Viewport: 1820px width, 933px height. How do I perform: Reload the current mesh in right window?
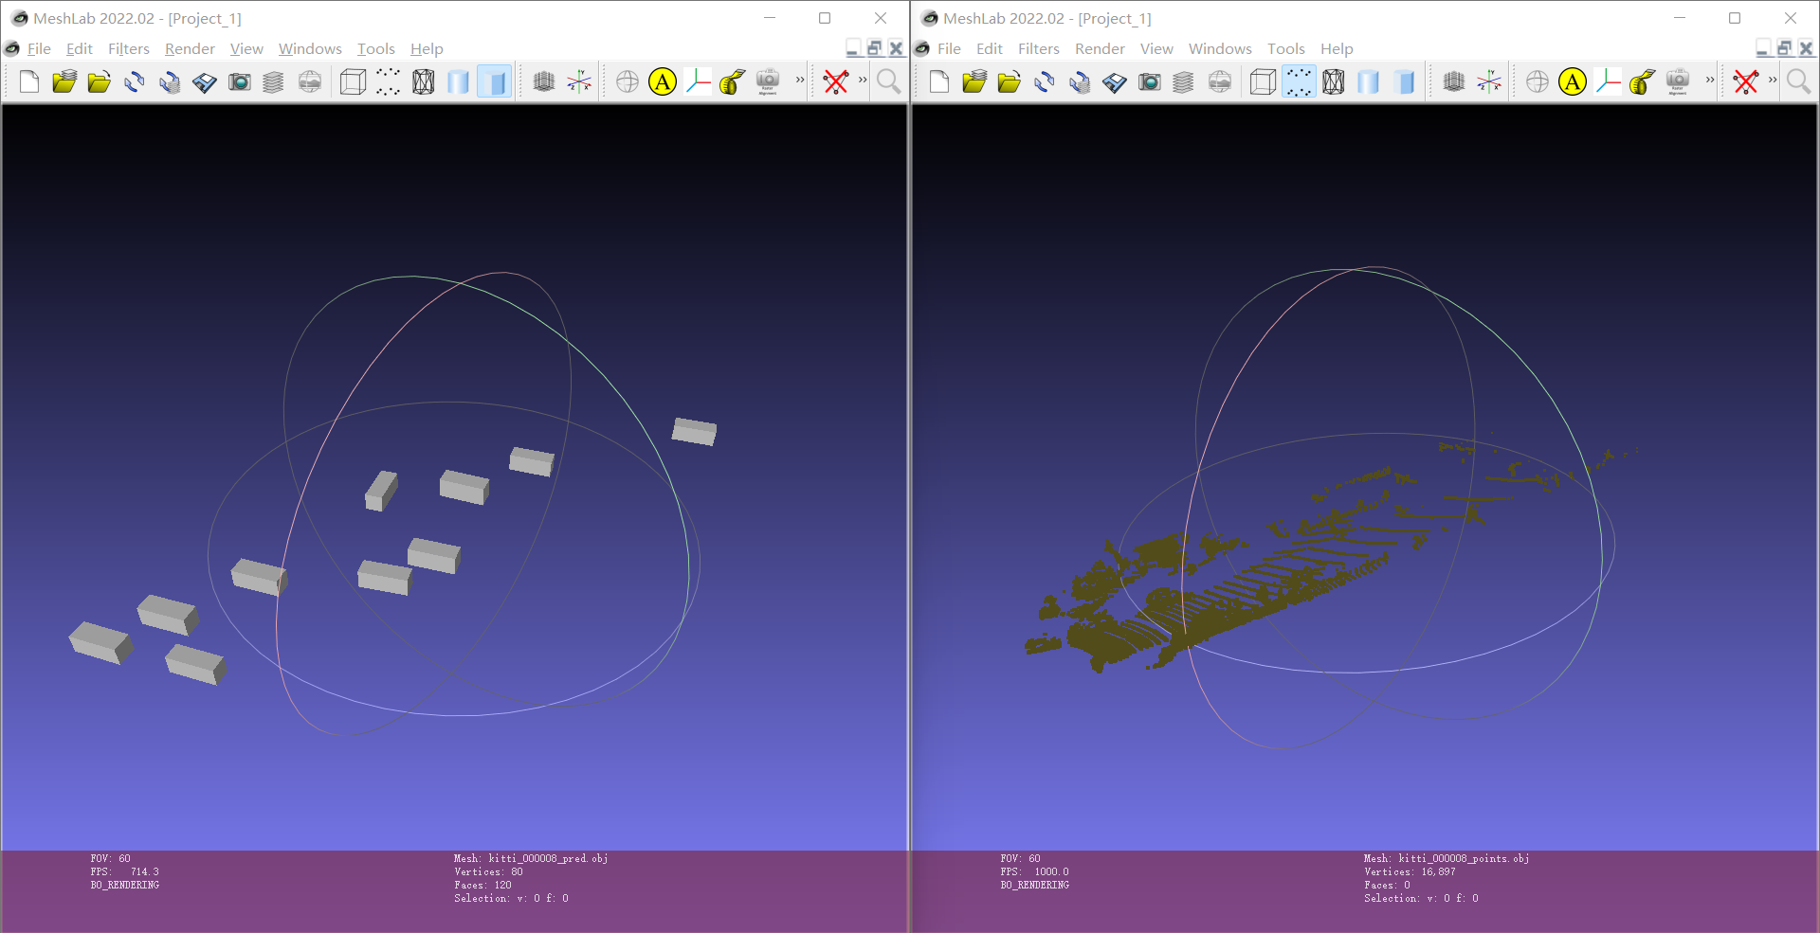pos(1046,81)
